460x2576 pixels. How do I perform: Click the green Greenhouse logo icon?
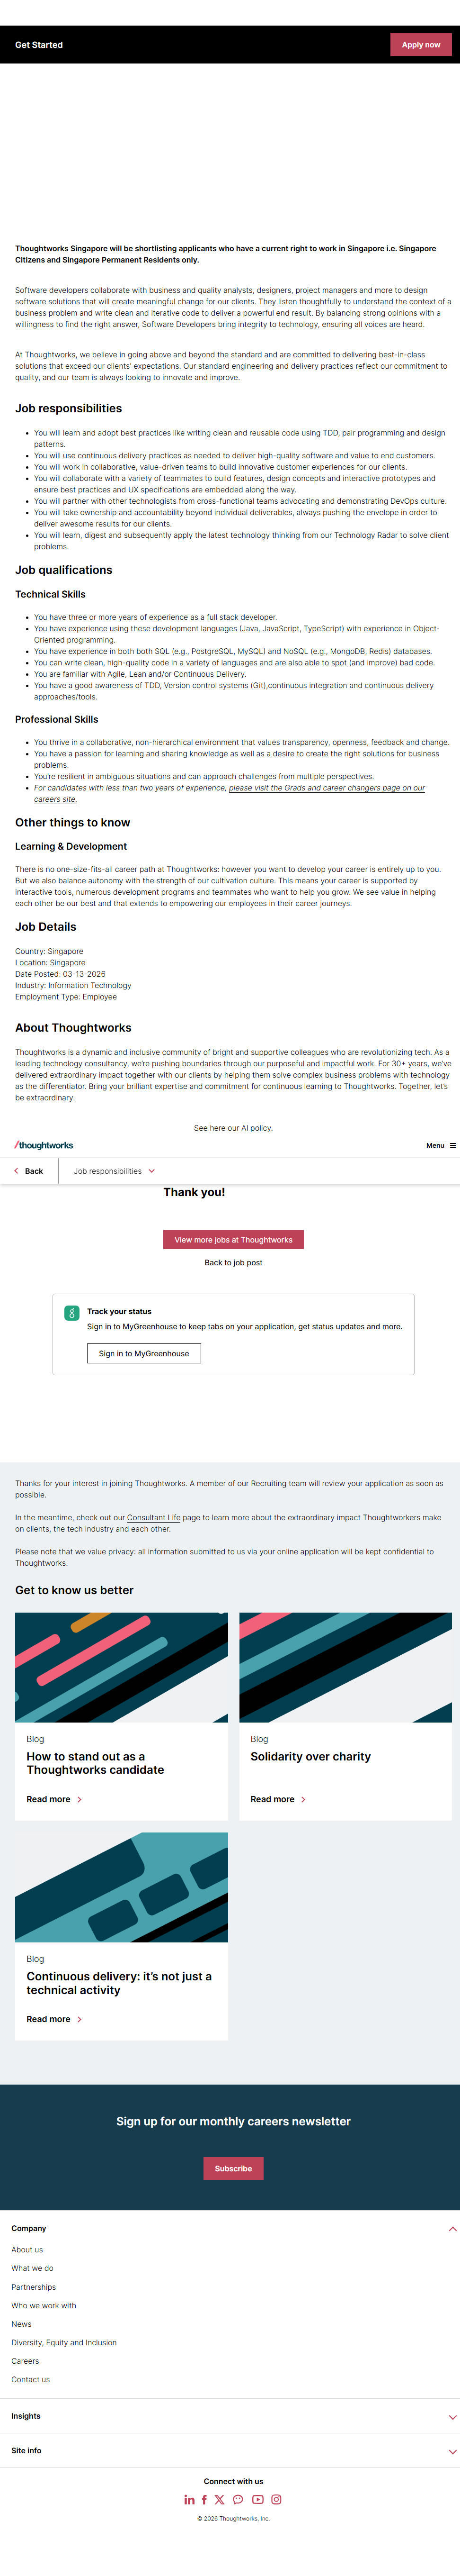[72, 1313]
